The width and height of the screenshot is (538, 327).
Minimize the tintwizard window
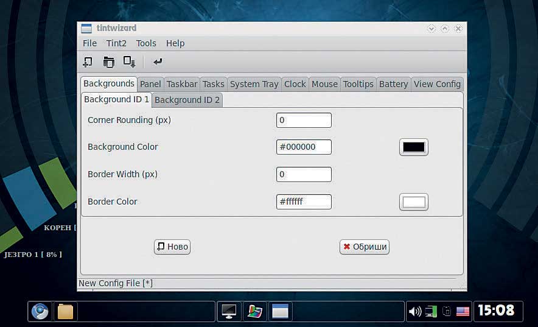point(431,29)
